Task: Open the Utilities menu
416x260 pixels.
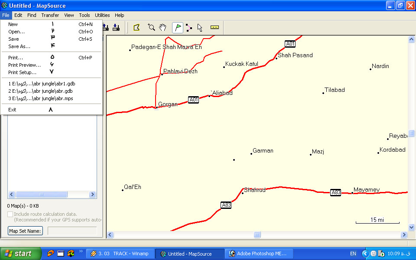Action: (x=102, y=15)
